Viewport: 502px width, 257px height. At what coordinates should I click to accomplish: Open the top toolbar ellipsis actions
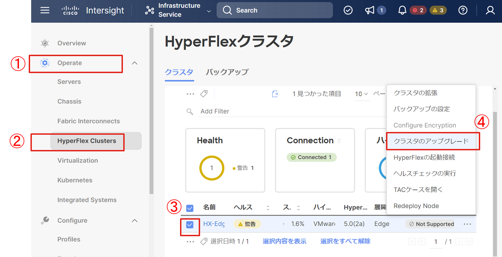point(190,94)
